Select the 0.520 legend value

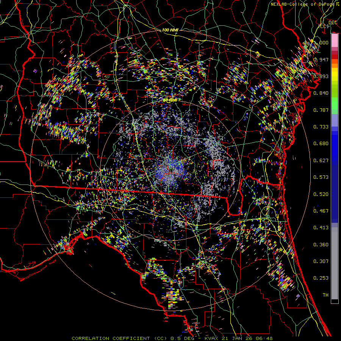coord(321,194)
